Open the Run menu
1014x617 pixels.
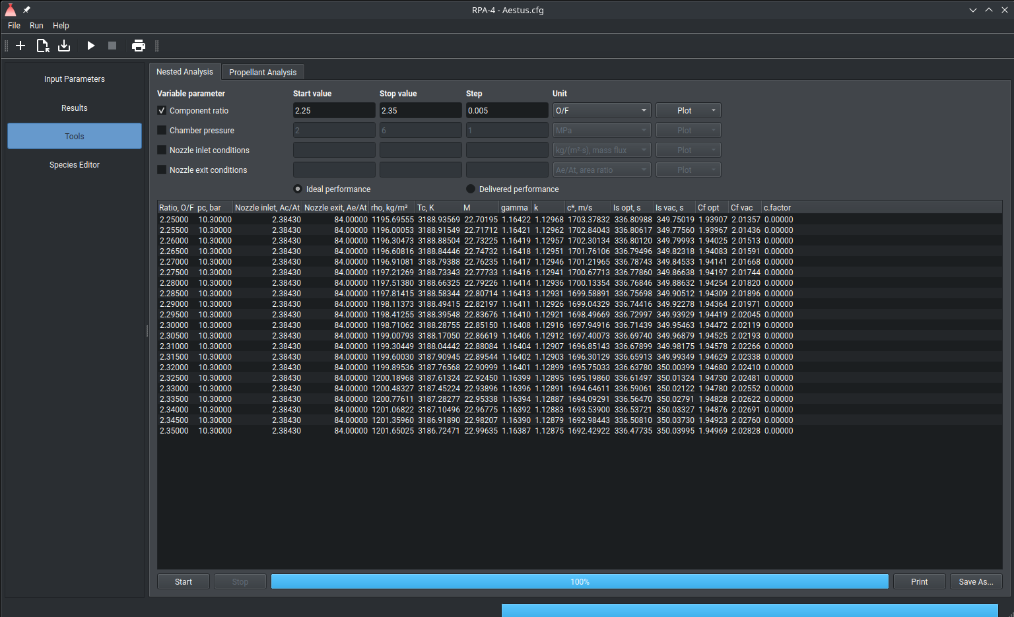[x=36, y=26]
